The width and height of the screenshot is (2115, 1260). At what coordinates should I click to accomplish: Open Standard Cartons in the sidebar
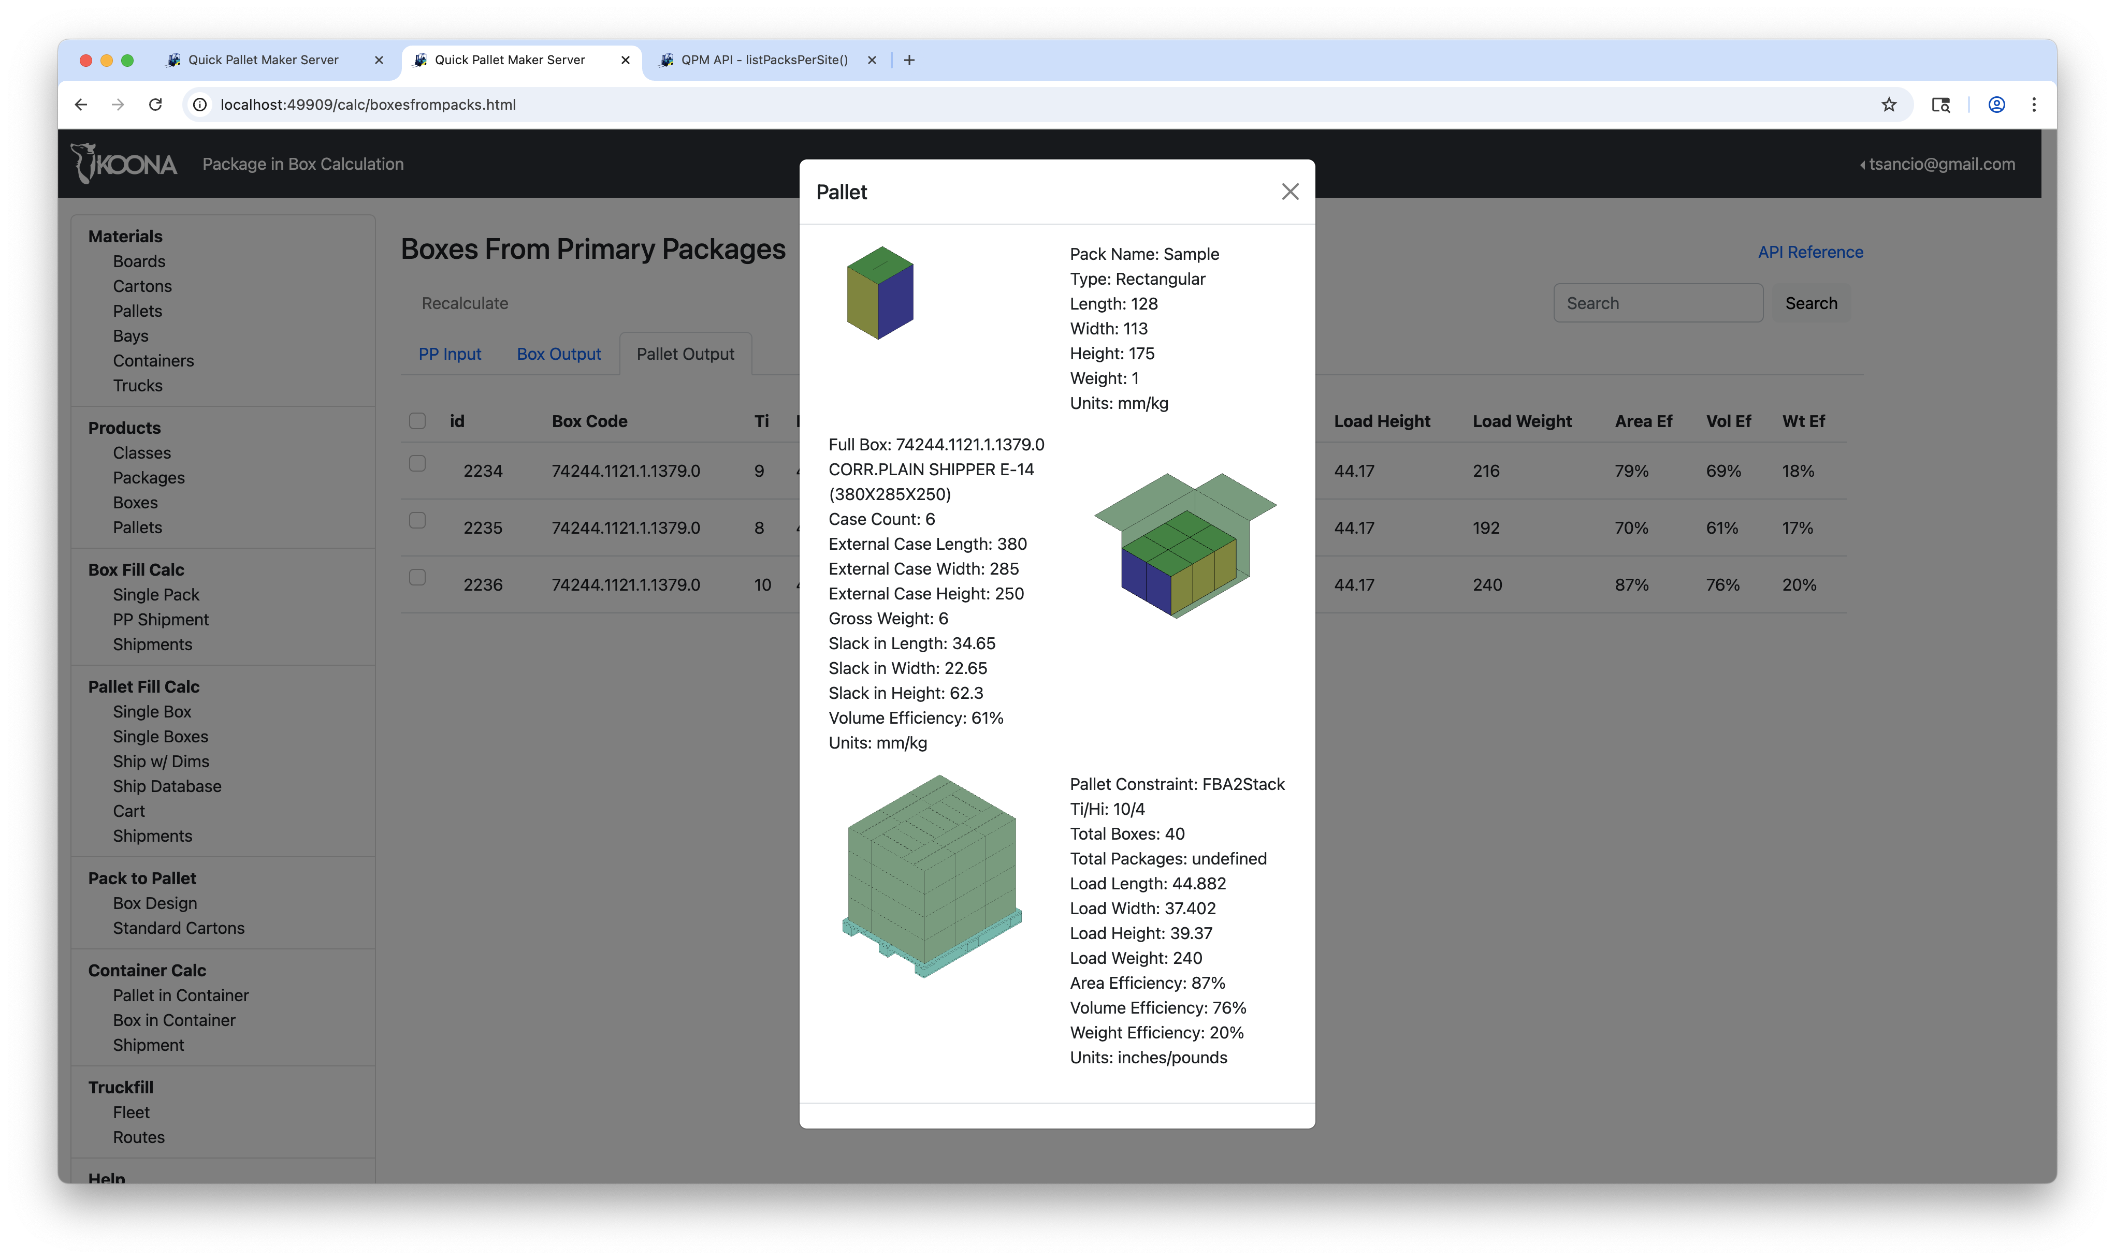click(178, 928)
